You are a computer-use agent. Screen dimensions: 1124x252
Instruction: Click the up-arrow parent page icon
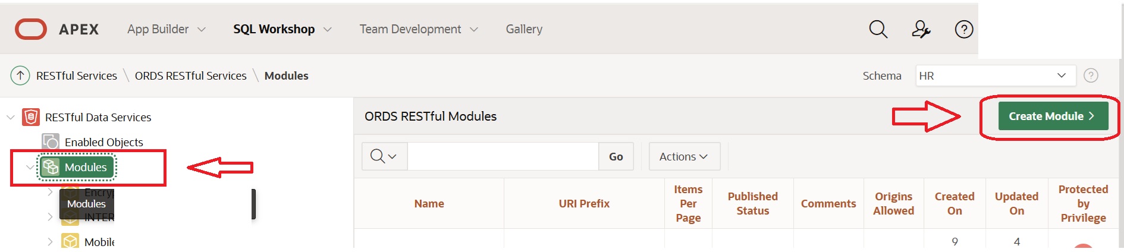20,75
